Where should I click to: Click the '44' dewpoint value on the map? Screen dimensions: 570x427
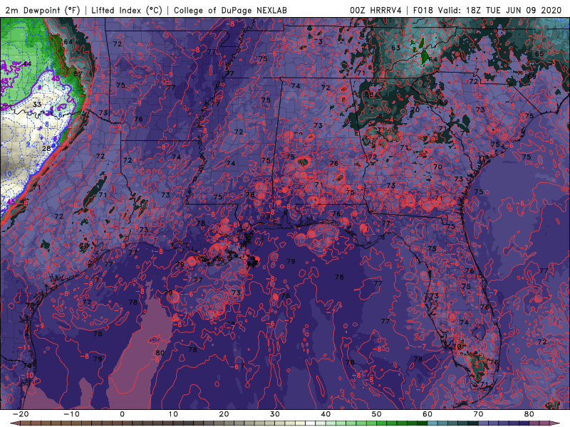pyautogui.click(x=27, y=63)
